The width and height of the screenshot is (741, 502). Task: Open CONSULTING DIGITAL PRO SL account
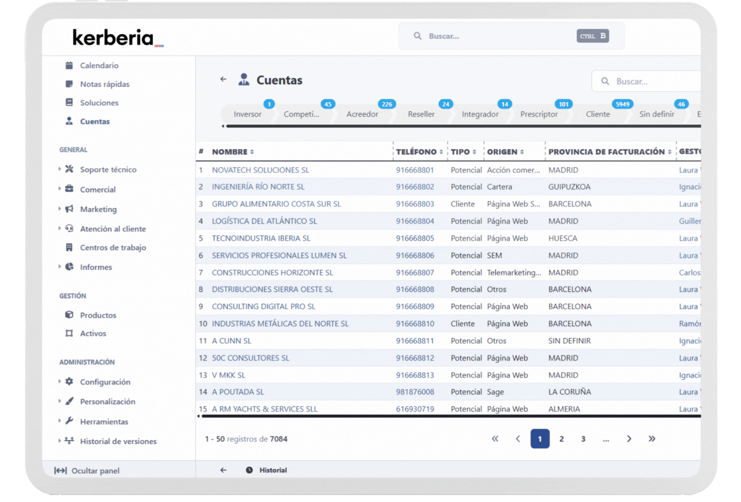[x=264, y=307]
